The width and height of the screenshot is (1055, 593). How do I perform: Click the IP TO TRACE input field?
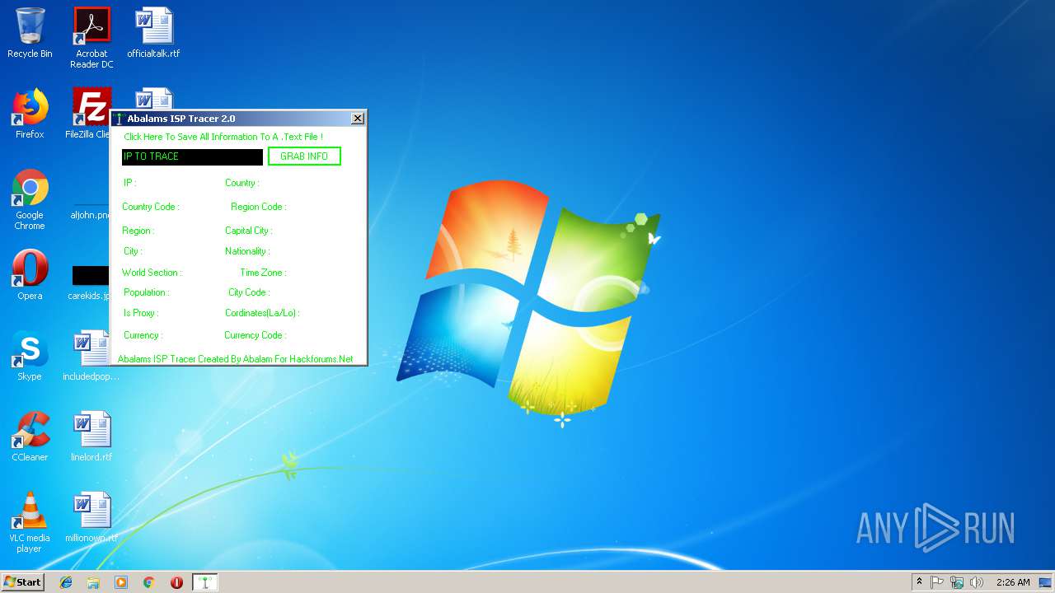pyautogui.click(x=192, y=156)
